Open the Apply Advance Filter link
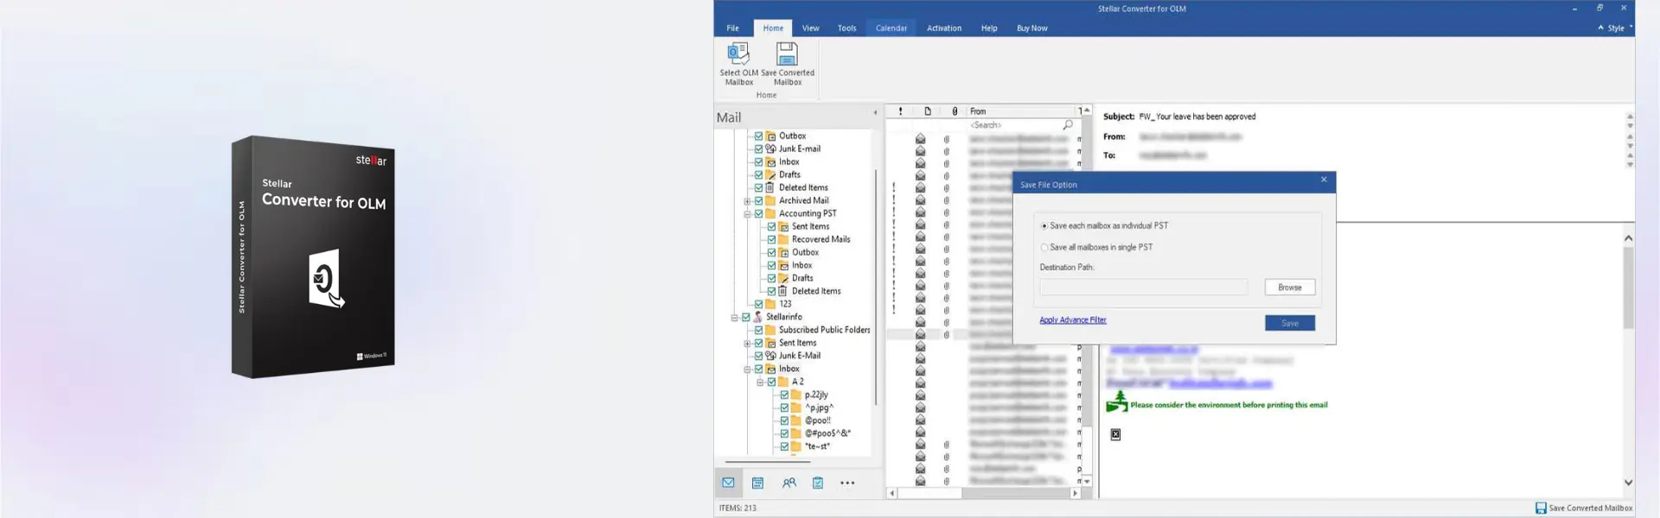This screenshot has height=518, width=1660. click(x=1073, y=320)
